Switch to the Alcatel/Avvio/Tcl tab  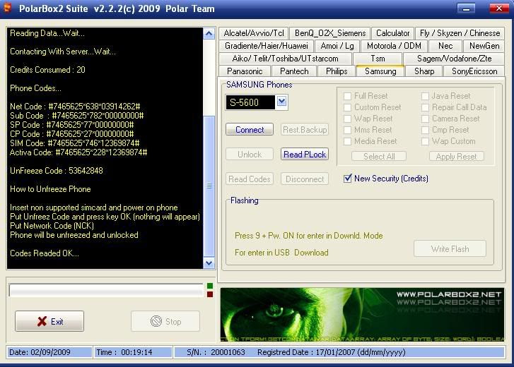[x=254, y=33]
